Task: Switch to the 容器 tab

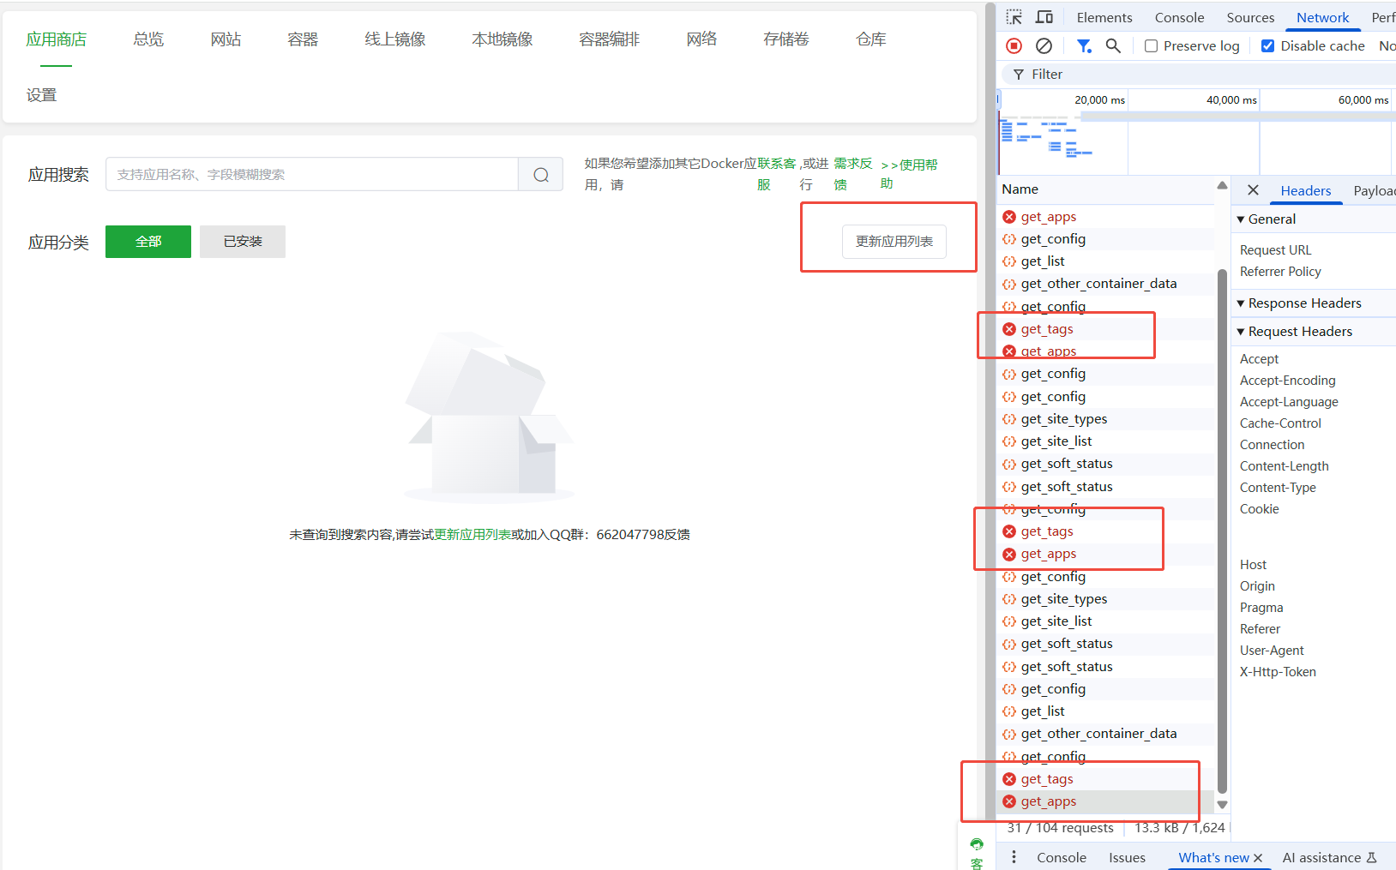Action: tap(303, 39)
